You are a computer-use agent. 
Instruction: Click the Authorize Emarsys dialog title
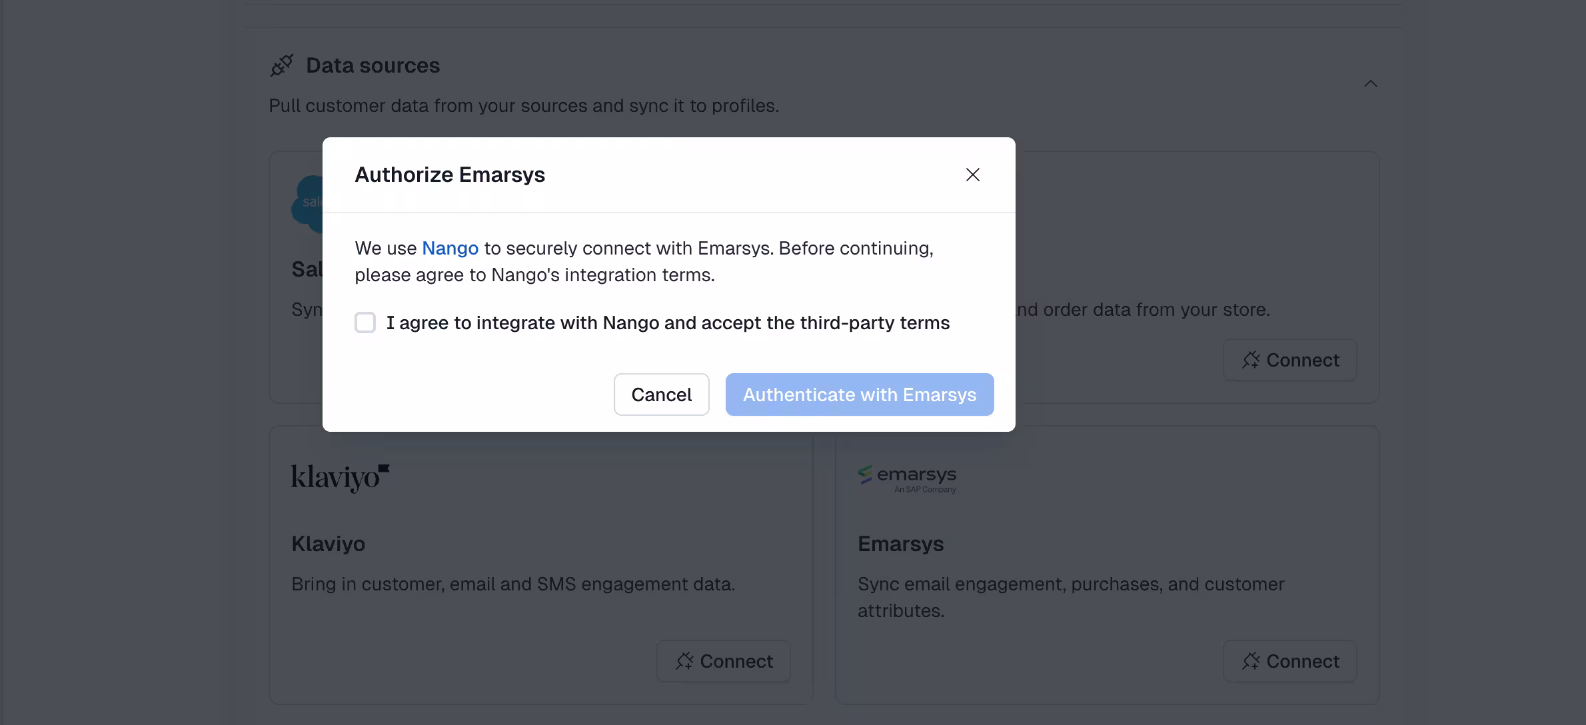click(x=450, y=175)
